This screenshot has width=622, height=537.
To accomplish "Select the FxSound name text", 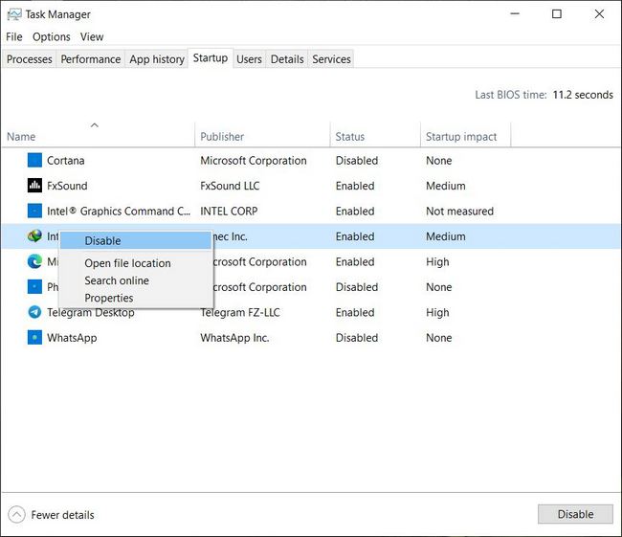I will tap(67, 186).
